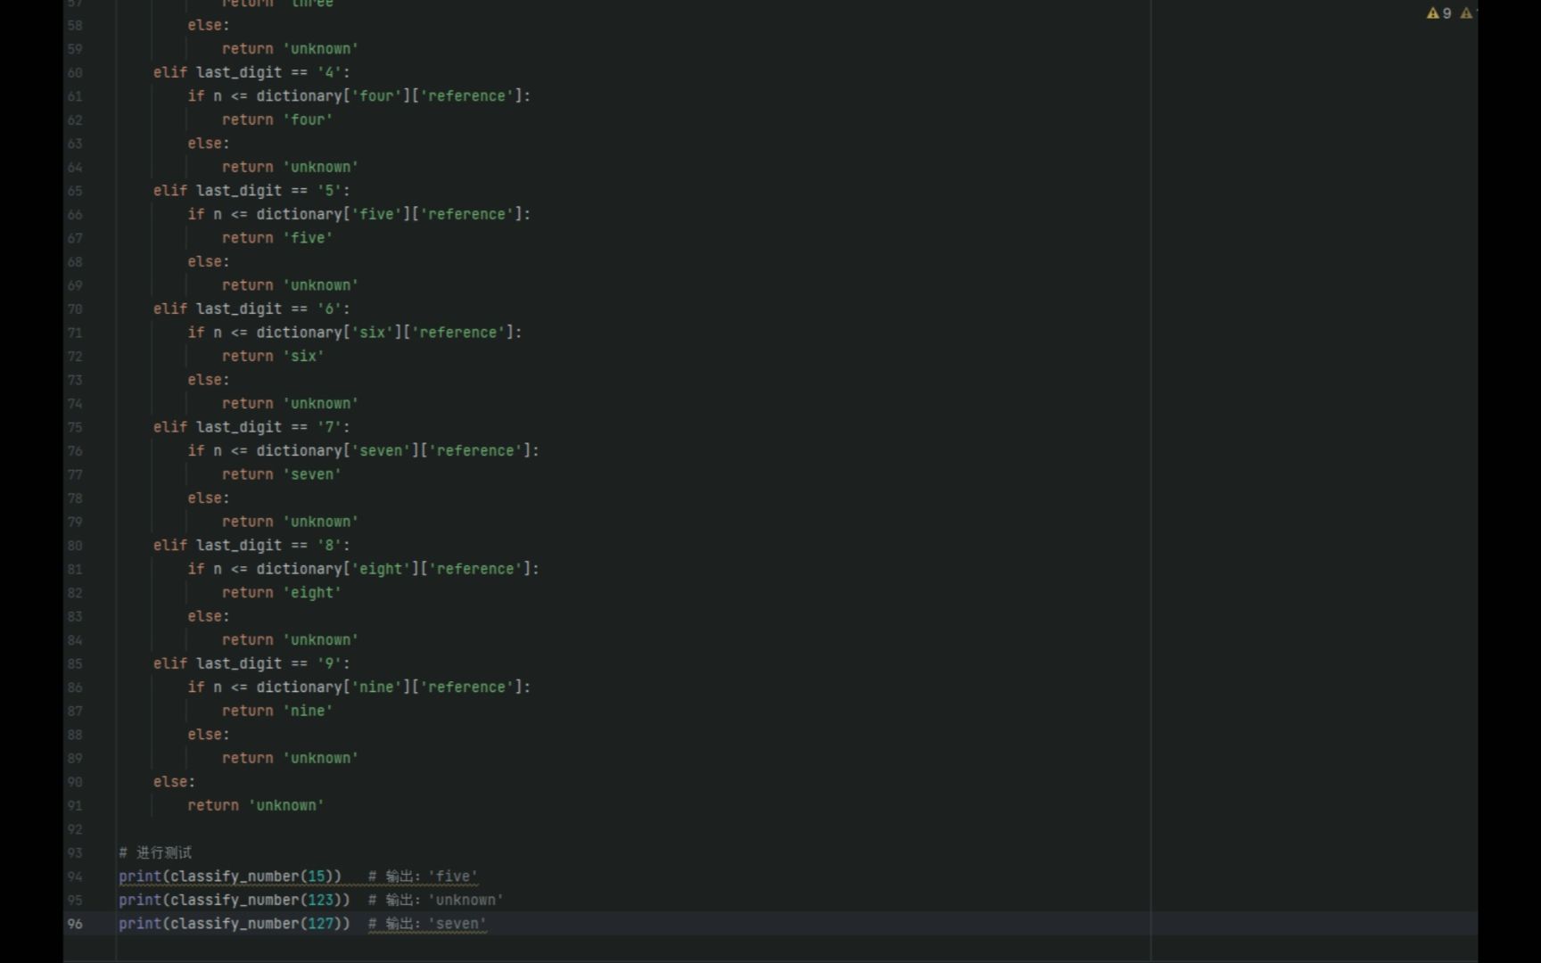1541x963 pixels.
Task: Place cursor on "if n <= dictionary['nine']['reference']:"
Action: (x=358, y=687)
